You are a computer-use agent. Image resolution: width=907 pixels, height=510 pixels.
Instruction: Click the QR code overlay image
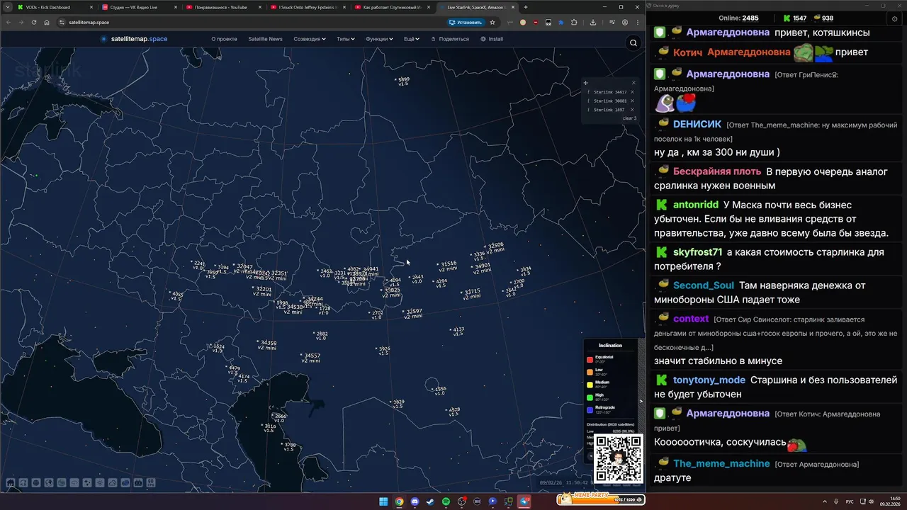(618, 458)
